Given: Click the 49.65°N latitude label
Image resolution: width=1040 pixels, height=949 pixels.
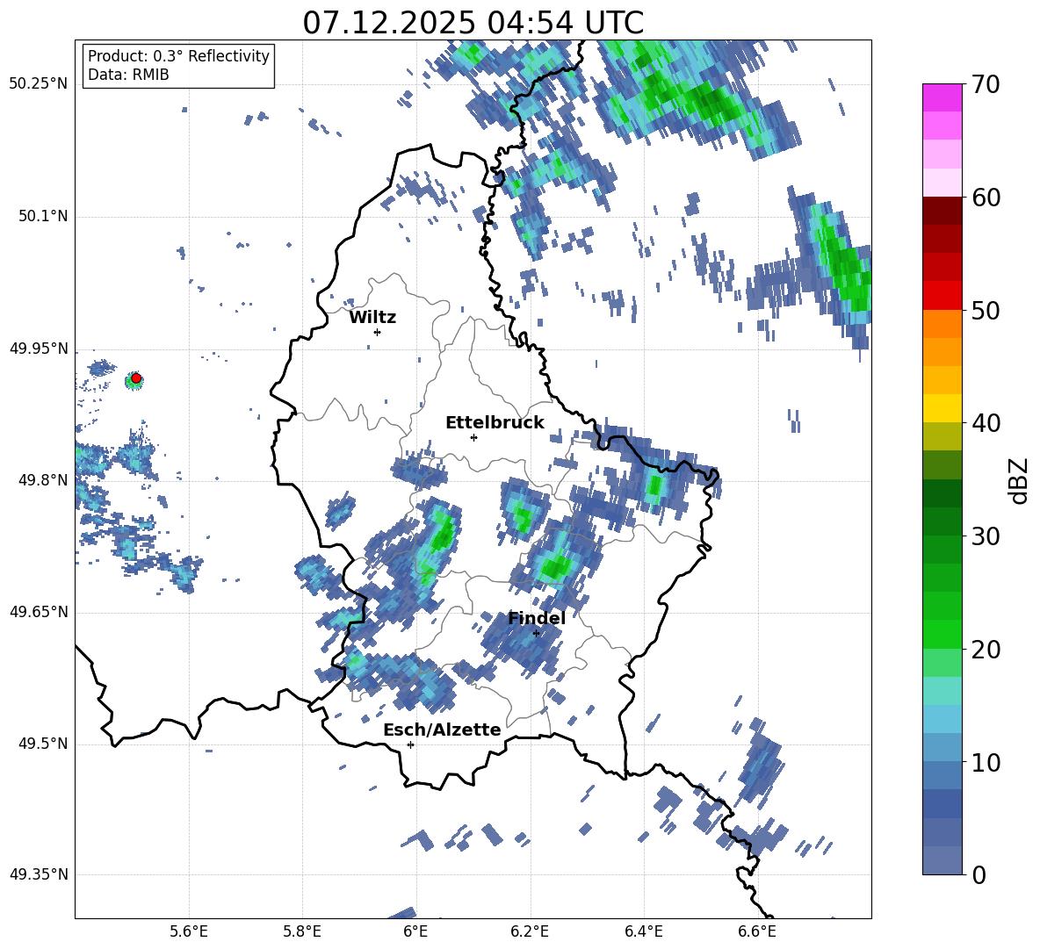Looking at the screenshot, I should coord(39,612).
